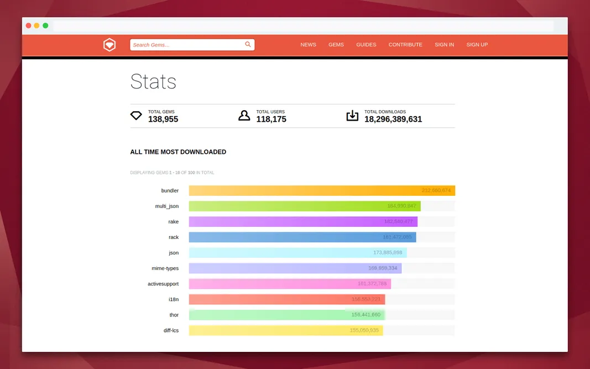Click the Total Users person icon
The width and height of the screenshot is (590, 369).
point(244,115)
